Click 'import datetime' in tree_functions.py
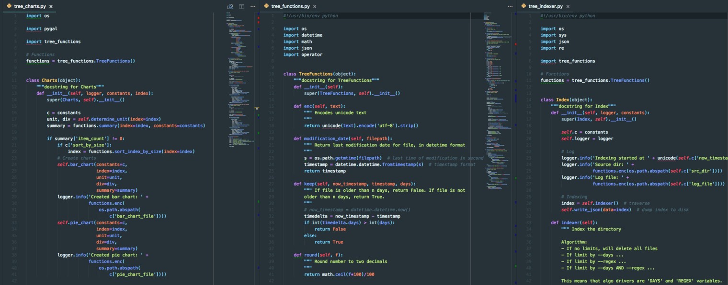Screen dimensions: 728x285 pos(303,35)
